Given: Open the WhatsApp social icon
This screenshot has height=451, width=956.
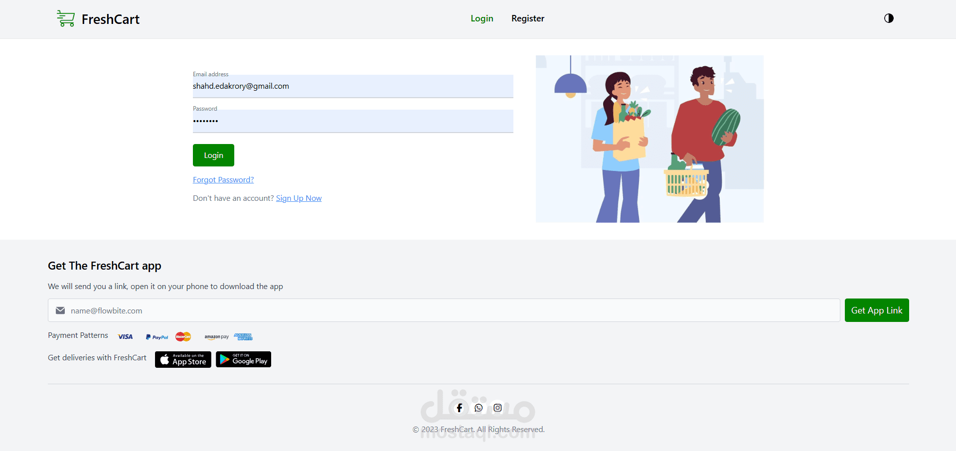Looking at the screenshot, I should coord(478,408).
